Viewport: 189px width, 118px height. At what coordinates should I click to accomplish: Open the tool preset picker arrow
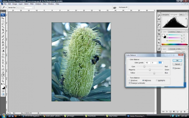click(6, 8)
